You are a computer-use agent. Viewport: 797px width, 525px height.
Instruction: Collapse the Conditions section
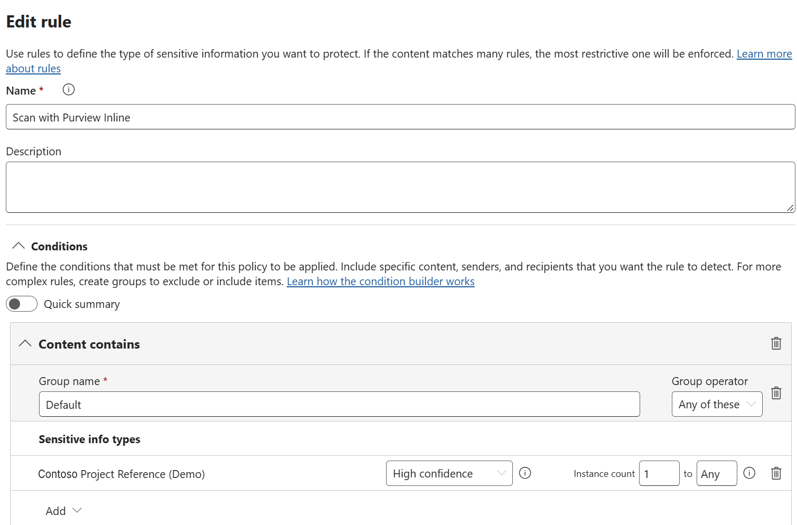[18, 246]
